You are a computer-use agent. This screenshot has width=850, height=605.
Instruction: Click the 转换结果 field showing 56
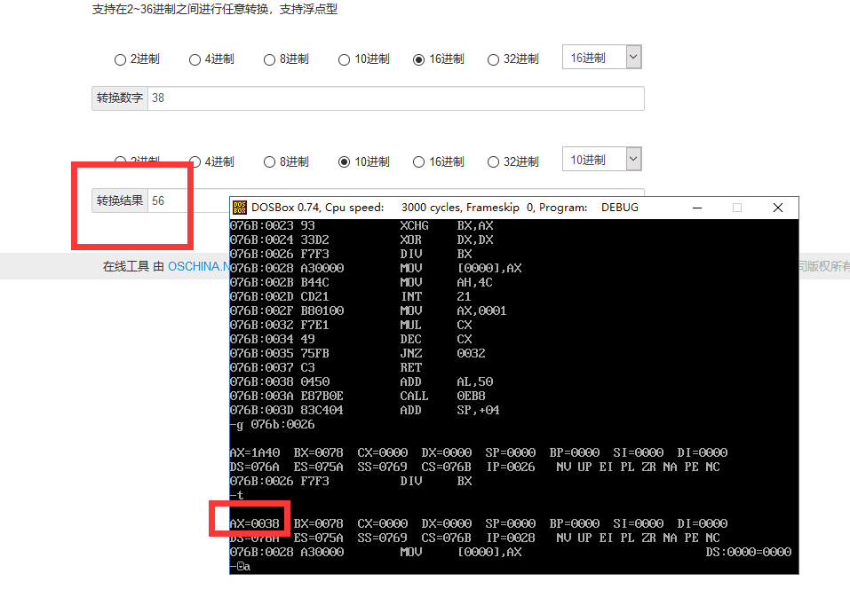187,200
